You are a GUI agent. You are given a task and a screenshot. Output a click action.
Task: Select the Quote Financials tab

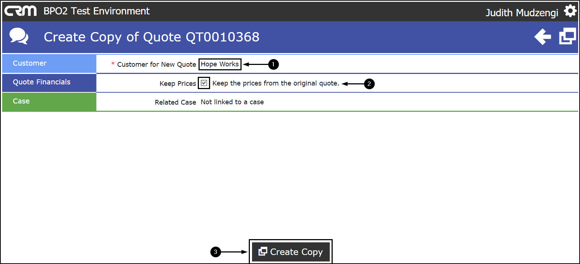(49, 82)
